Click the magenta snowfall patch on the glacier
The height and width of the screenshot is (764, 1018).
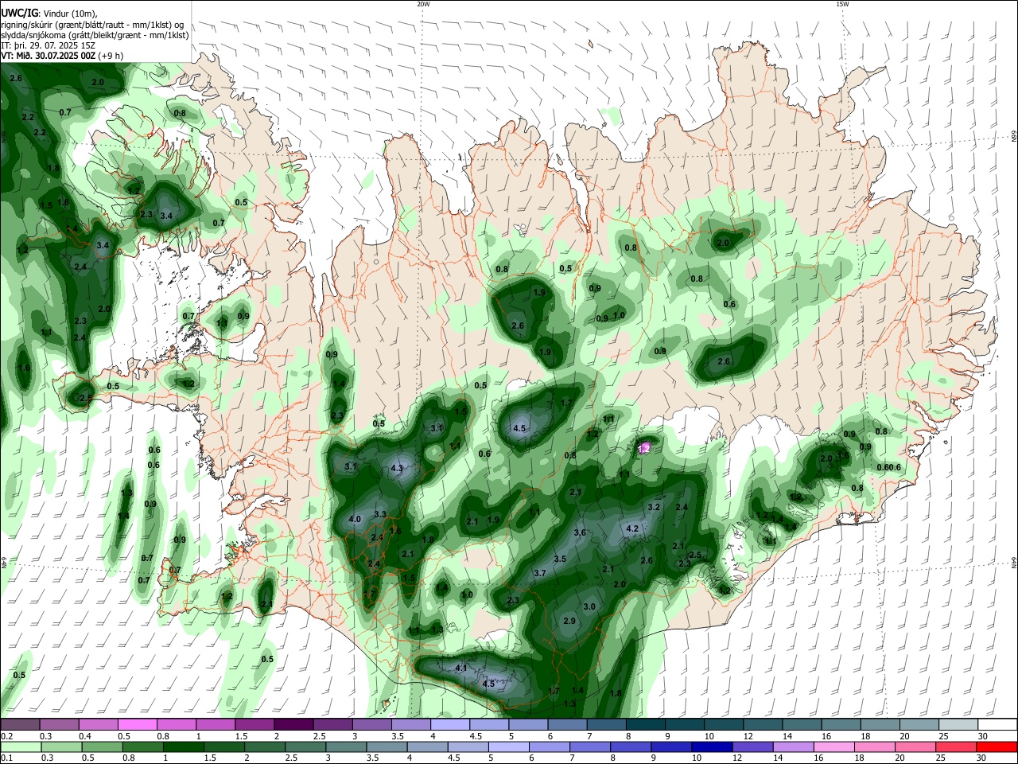644,448
